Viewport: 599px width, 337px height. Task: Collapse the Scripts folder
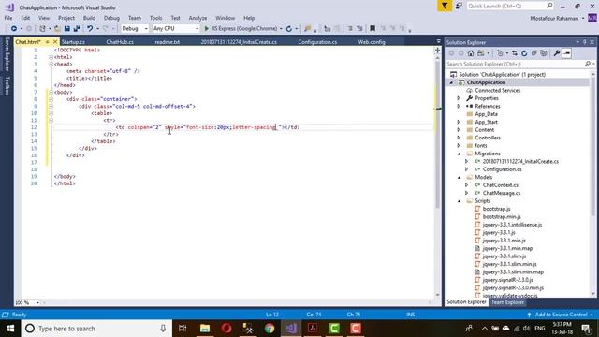459,201
